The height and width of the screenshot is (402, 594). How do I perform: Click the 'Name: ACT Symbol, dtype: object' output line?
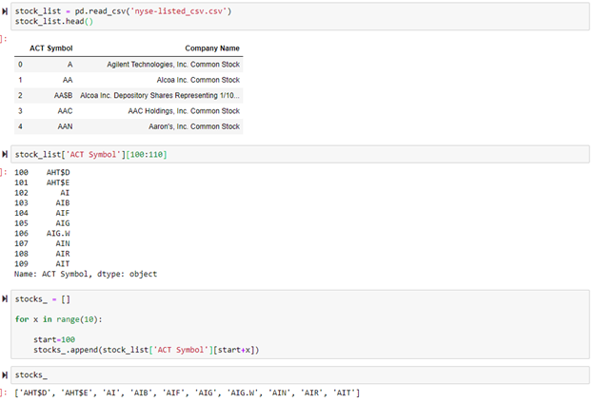pyautogui.click(x=86, y=274)
